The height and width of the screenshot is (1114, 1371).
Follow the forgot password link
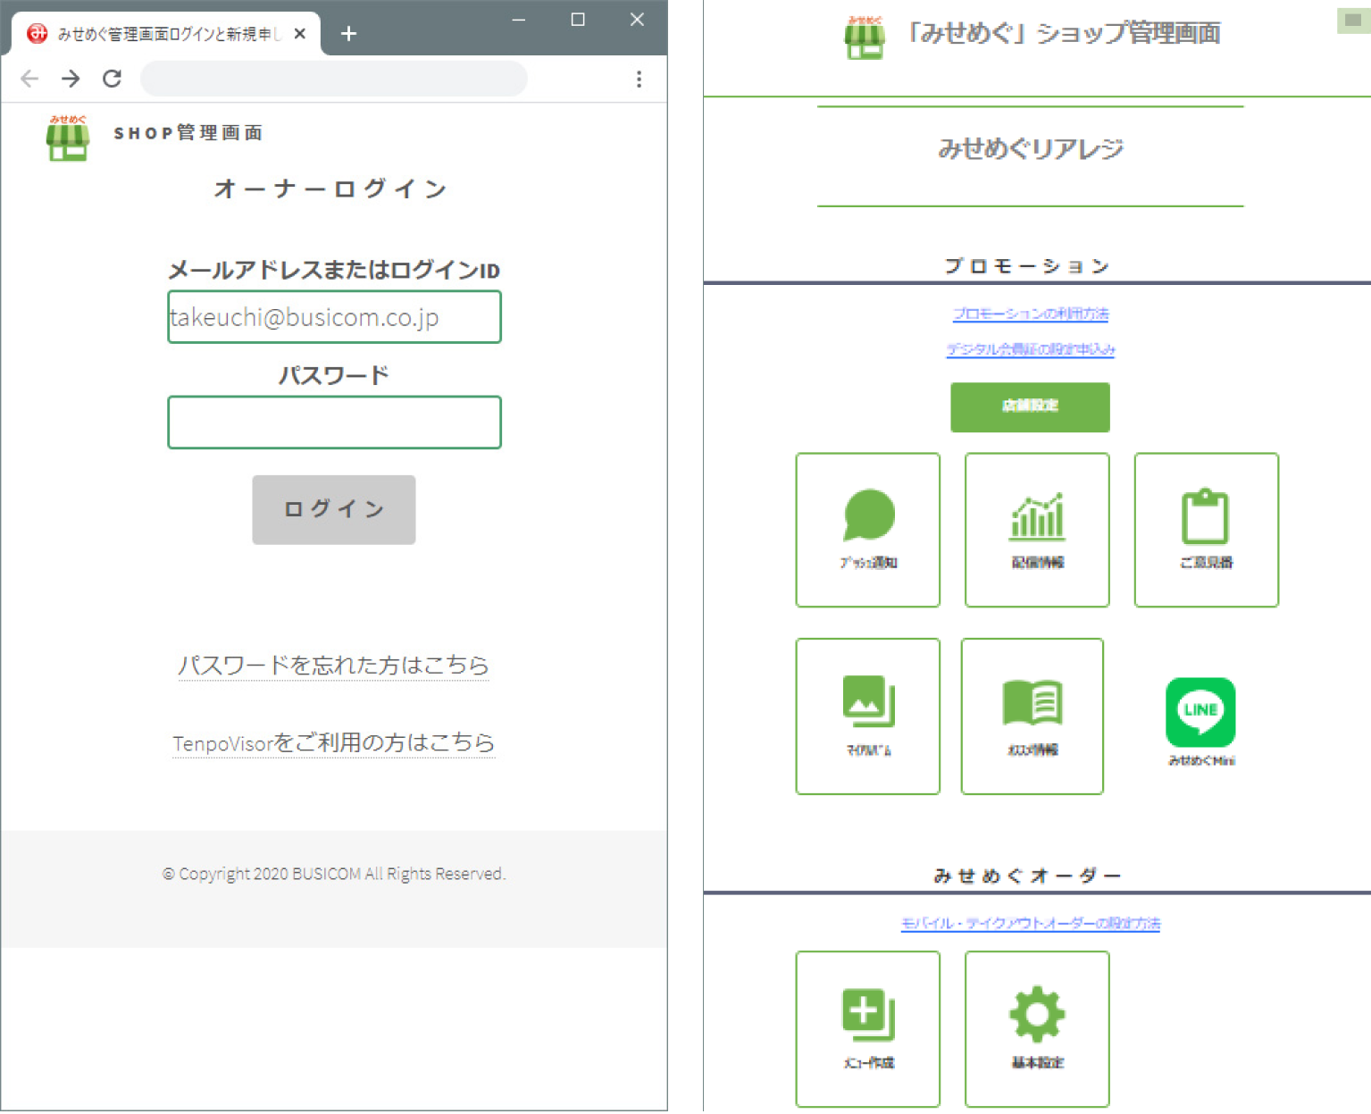coord(333,665)
